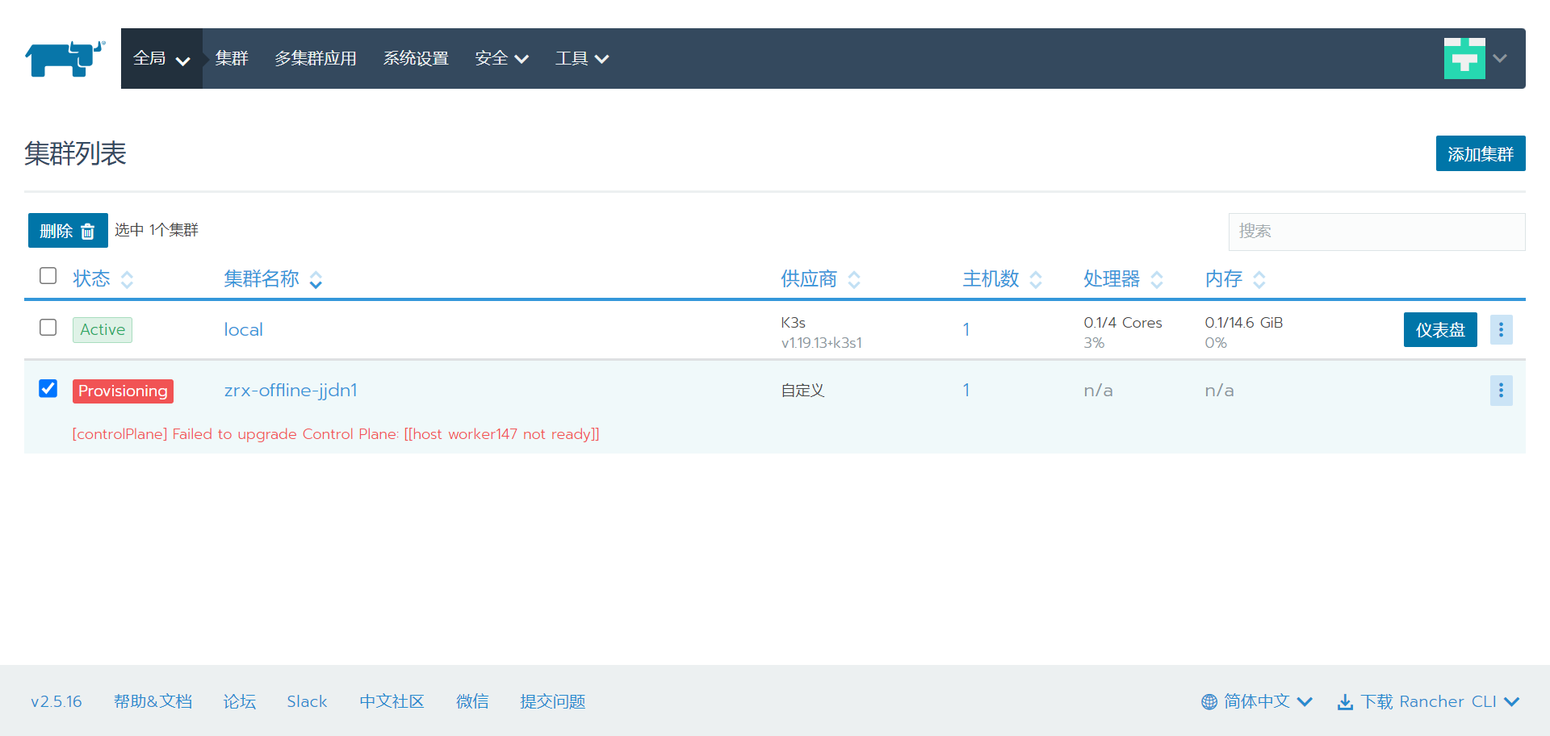
Task: Click the Rancher cow logo
Action: (x=65, y=59)
